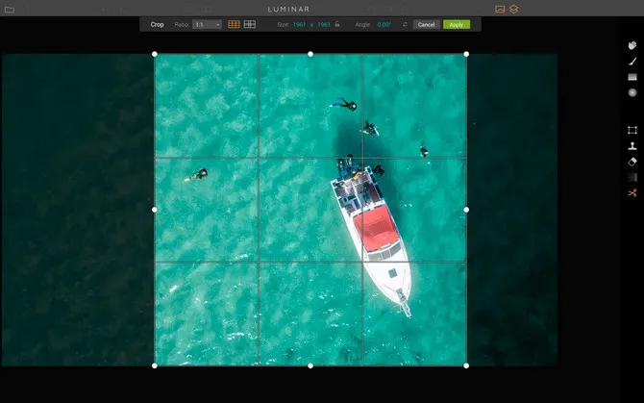Click the rotate crop icon beside Angle

click(x=406, y=24)
